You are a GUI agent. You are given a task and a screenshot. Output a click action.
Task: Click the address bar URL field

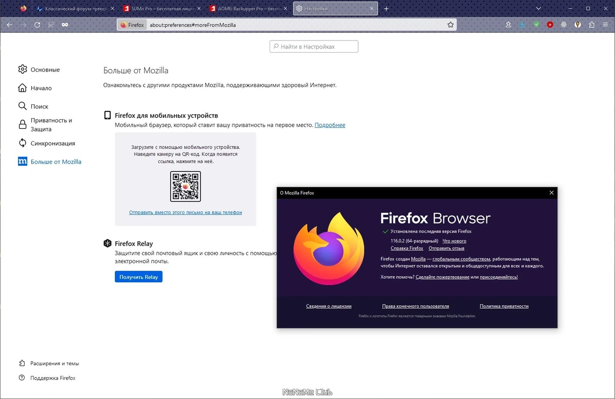point(287,25)
